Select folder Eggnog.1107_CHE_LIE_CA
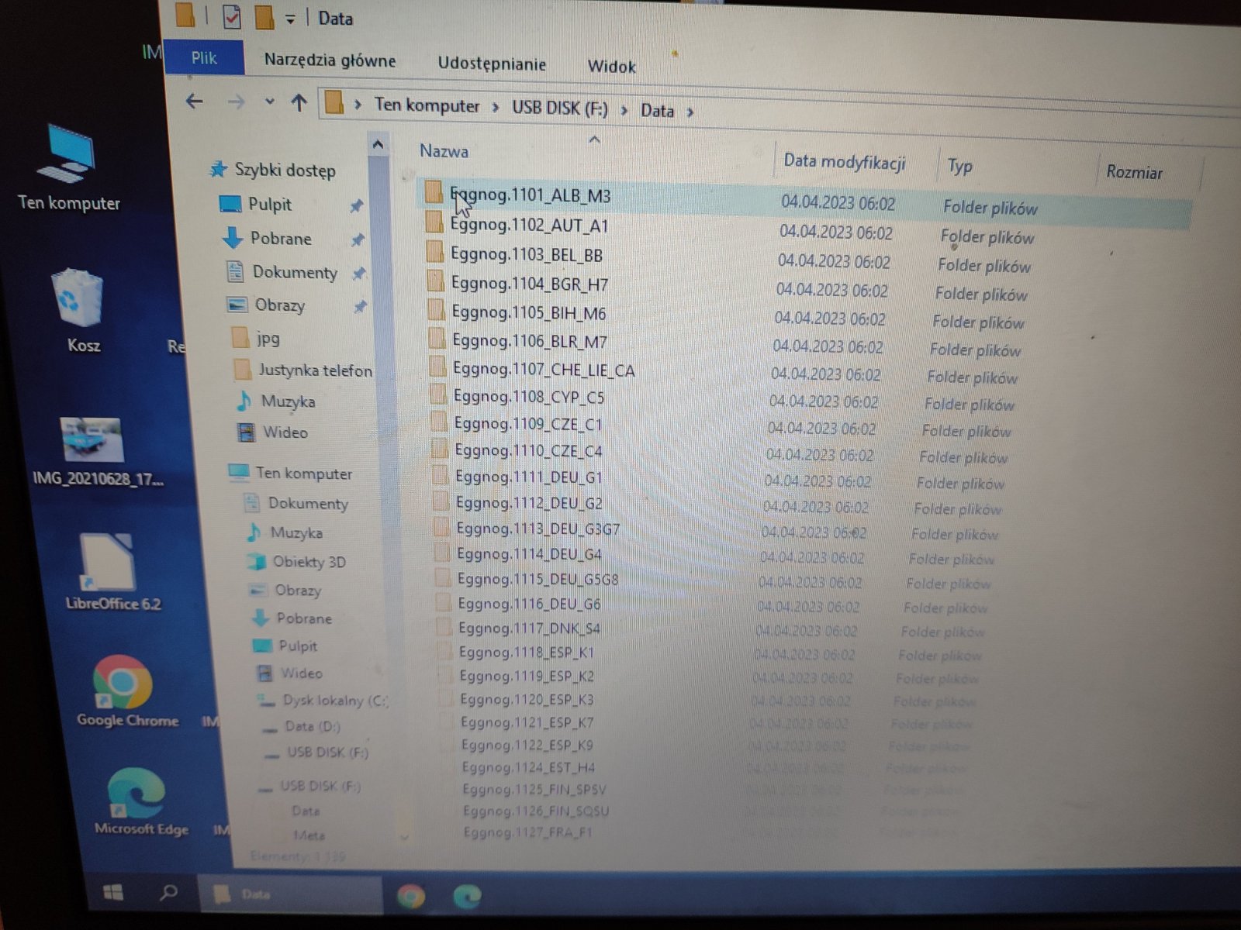The image size is (1241, 930). tap(544, 370)
